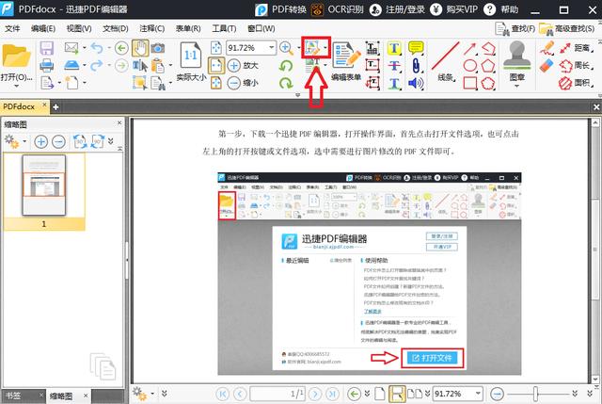This screenshot has width=602, height=404.
Task: Open the status bar 91.72% zoom dropdown
Action: pos(478,394)
